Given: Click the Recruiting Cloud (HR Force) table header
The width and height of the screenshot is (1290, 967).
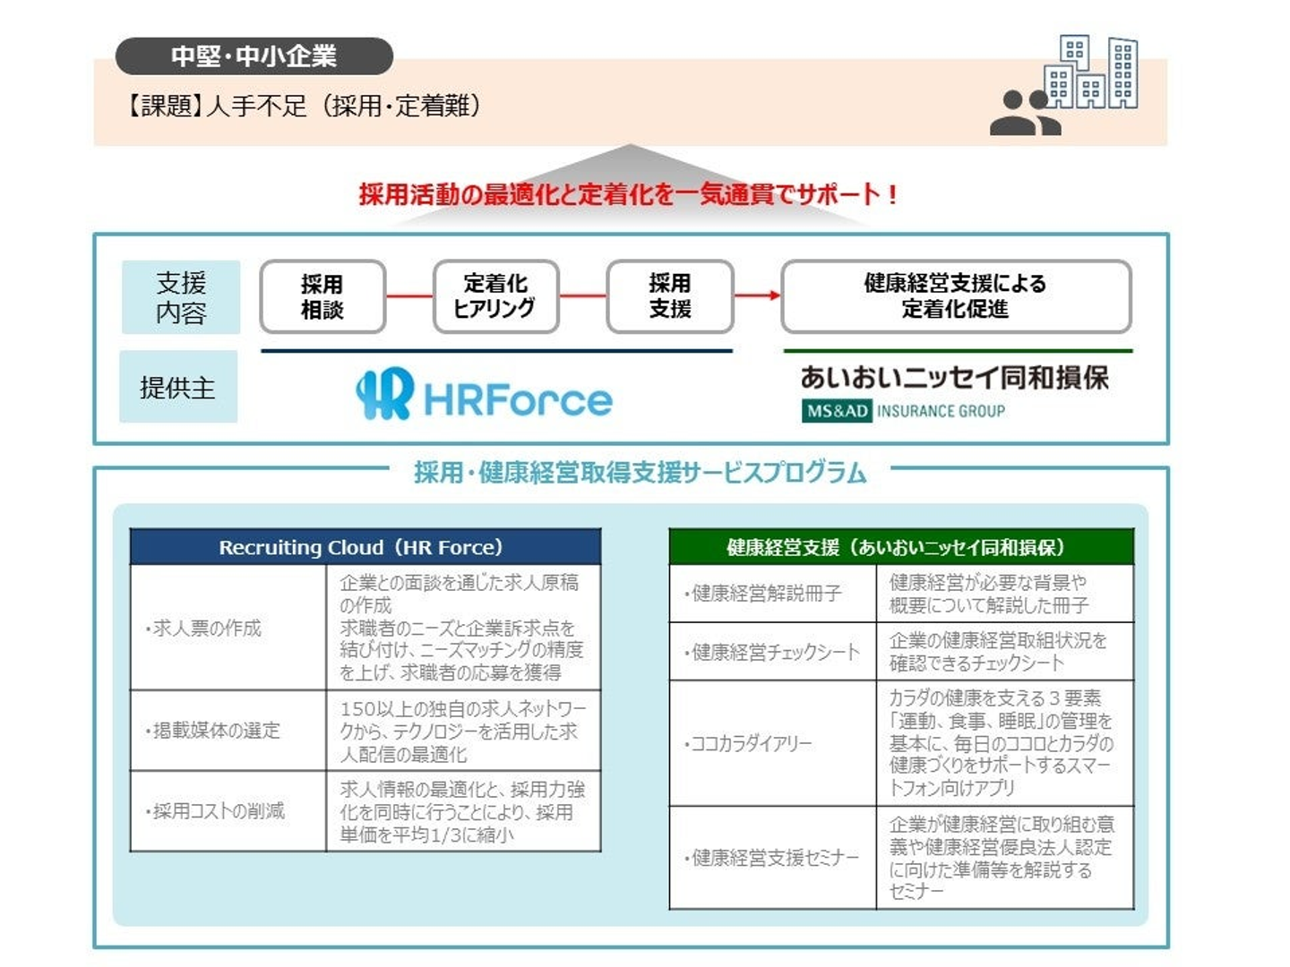Looking at the screenshot, I should point(365,547).
